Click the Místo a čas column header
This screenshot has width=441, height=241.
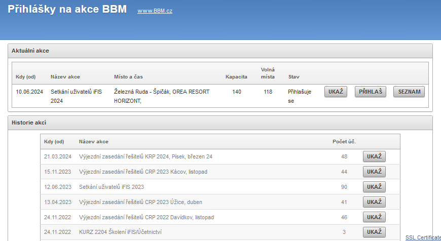point(128,76)
